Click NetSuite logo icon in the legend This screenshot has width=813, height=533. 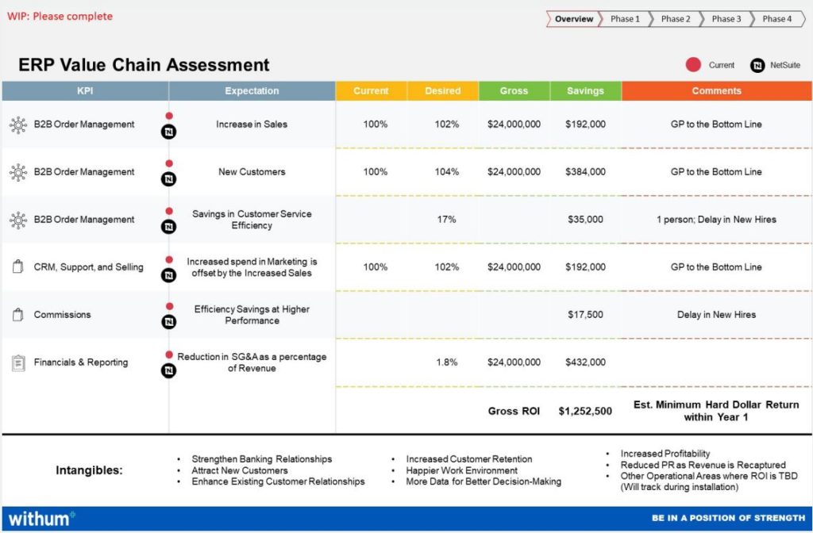coord(757,65)
